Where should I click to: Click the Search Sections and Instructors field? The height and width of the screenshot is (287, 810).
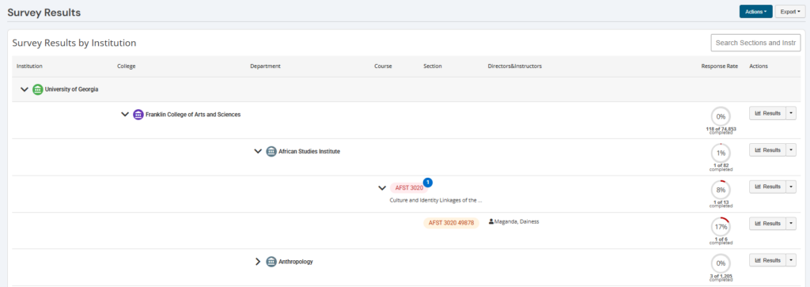tap(755, 43)
